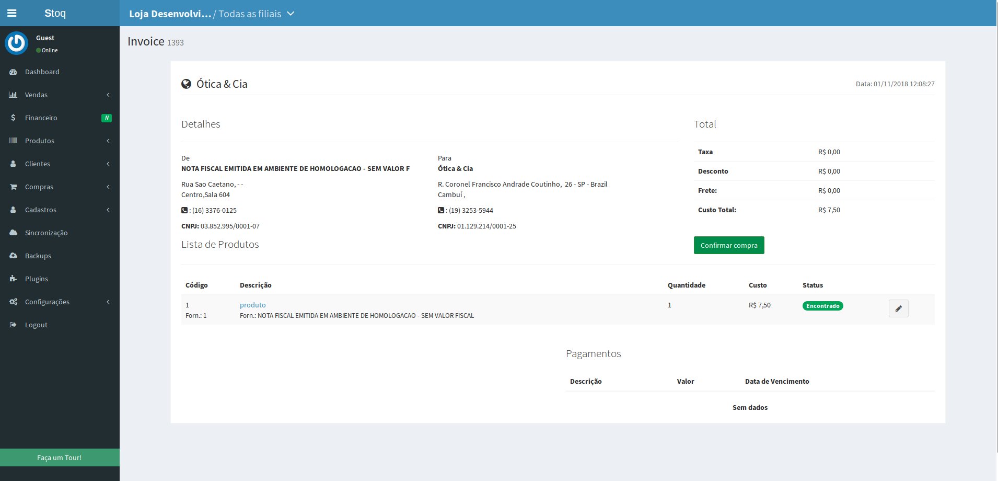Click the Online status indicator
This screenshot has height=481, width=998.
pos(47,50)
